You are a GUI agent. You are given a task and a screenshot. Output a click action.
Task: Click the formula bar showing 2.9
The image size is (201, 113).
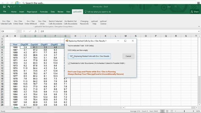(118, 31)
